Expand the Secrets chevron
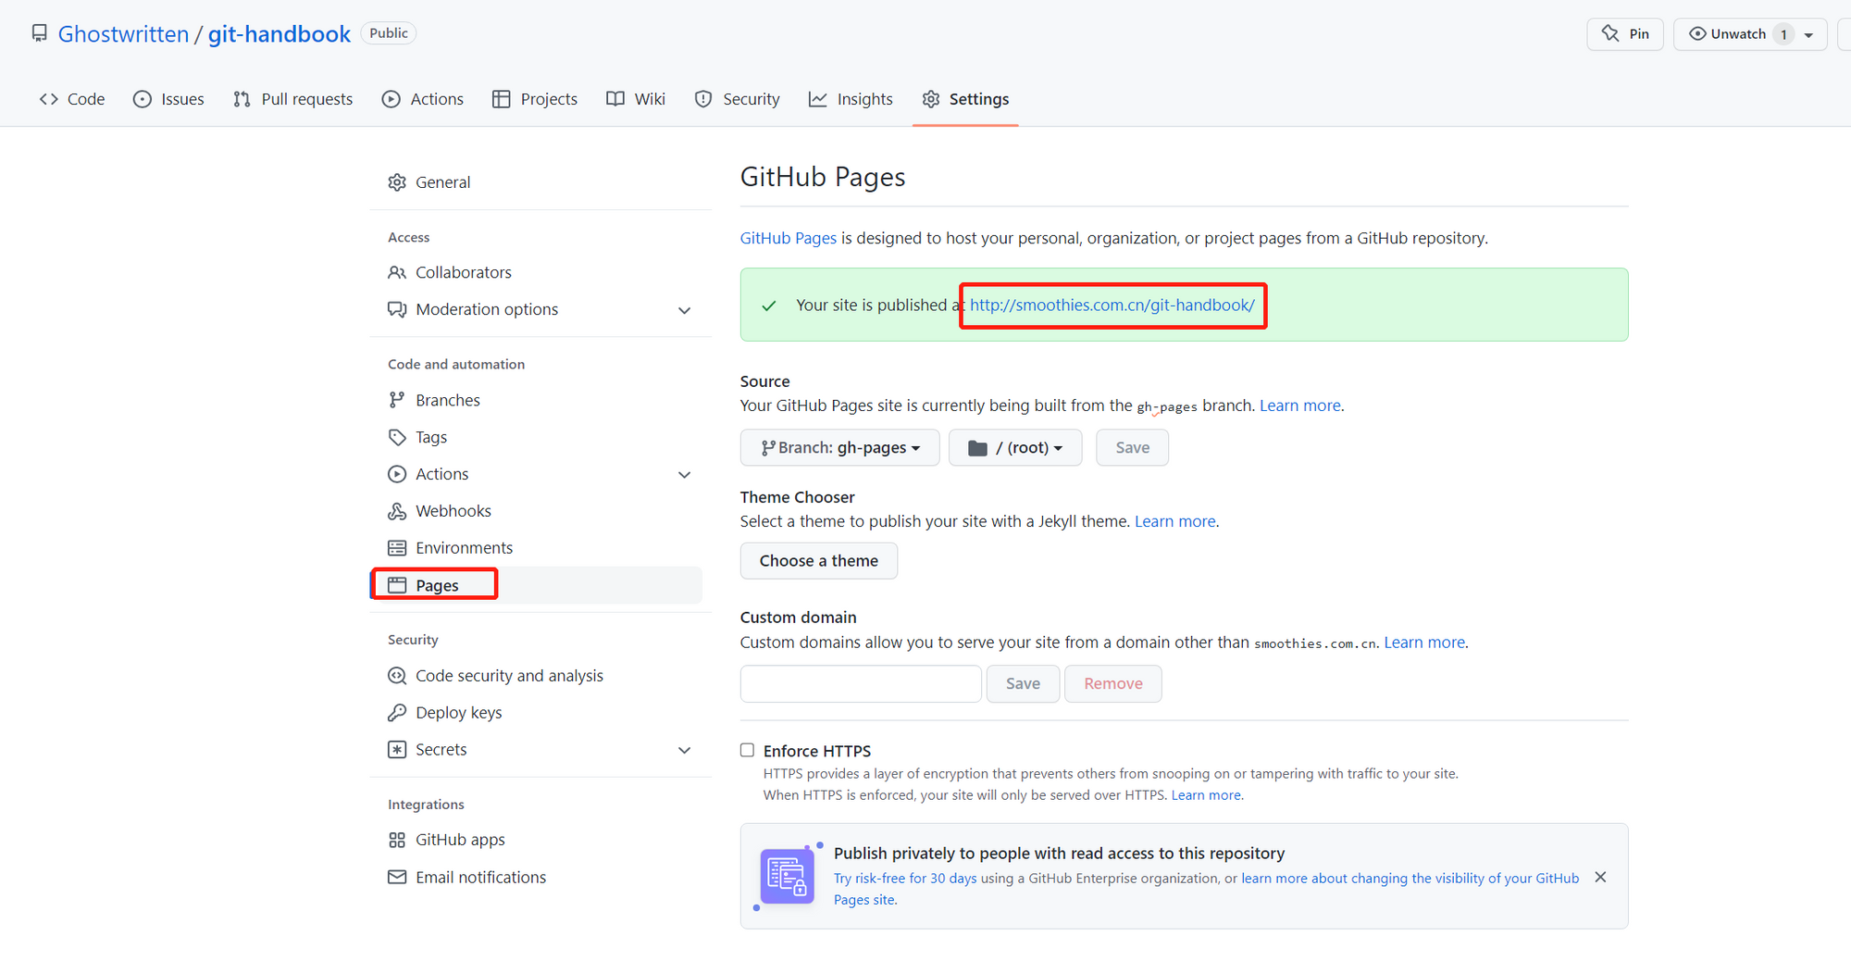 point(685,751)
